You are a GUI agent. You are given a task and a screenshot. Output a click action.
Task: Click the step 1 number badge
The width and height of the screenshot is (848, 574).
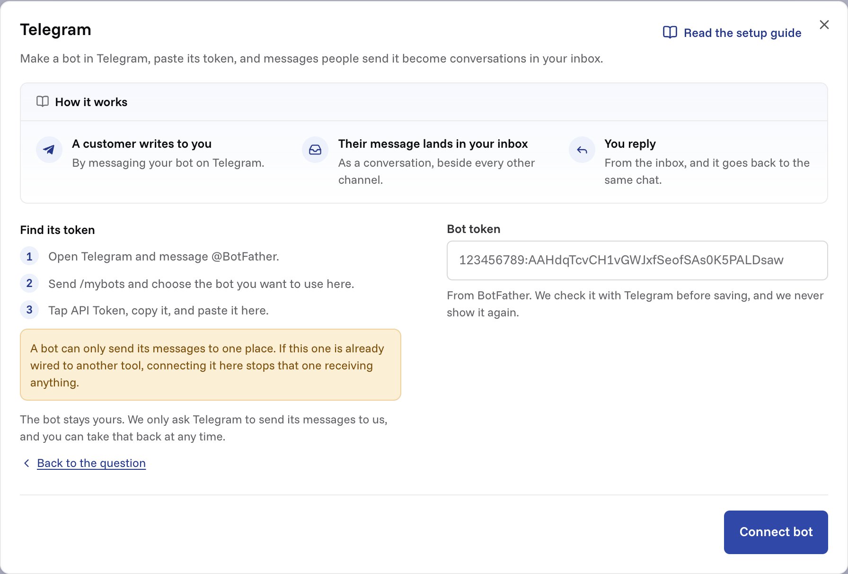[29, 257]
